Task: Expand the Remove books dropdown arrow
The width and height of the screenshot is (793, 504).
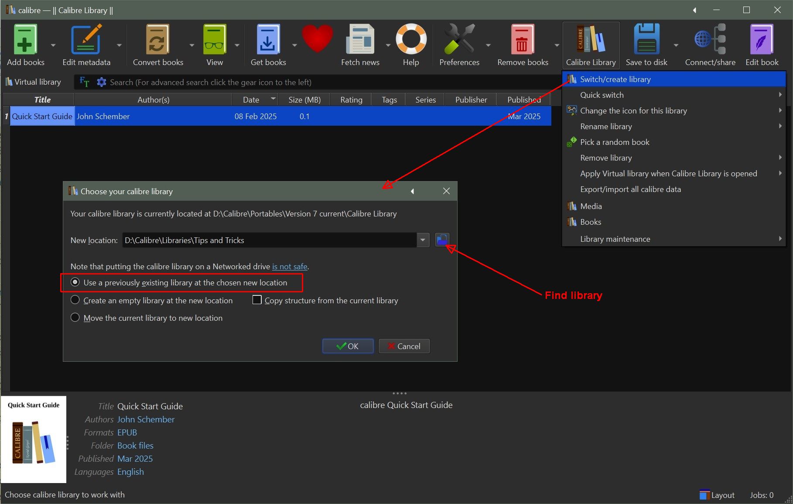Action: coord(557,45)
